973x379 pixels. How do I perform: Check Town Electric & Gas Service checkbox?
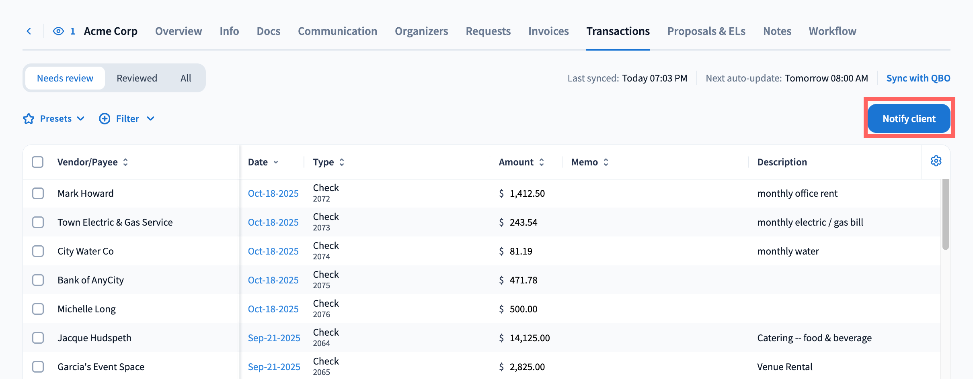click(38, 222)
